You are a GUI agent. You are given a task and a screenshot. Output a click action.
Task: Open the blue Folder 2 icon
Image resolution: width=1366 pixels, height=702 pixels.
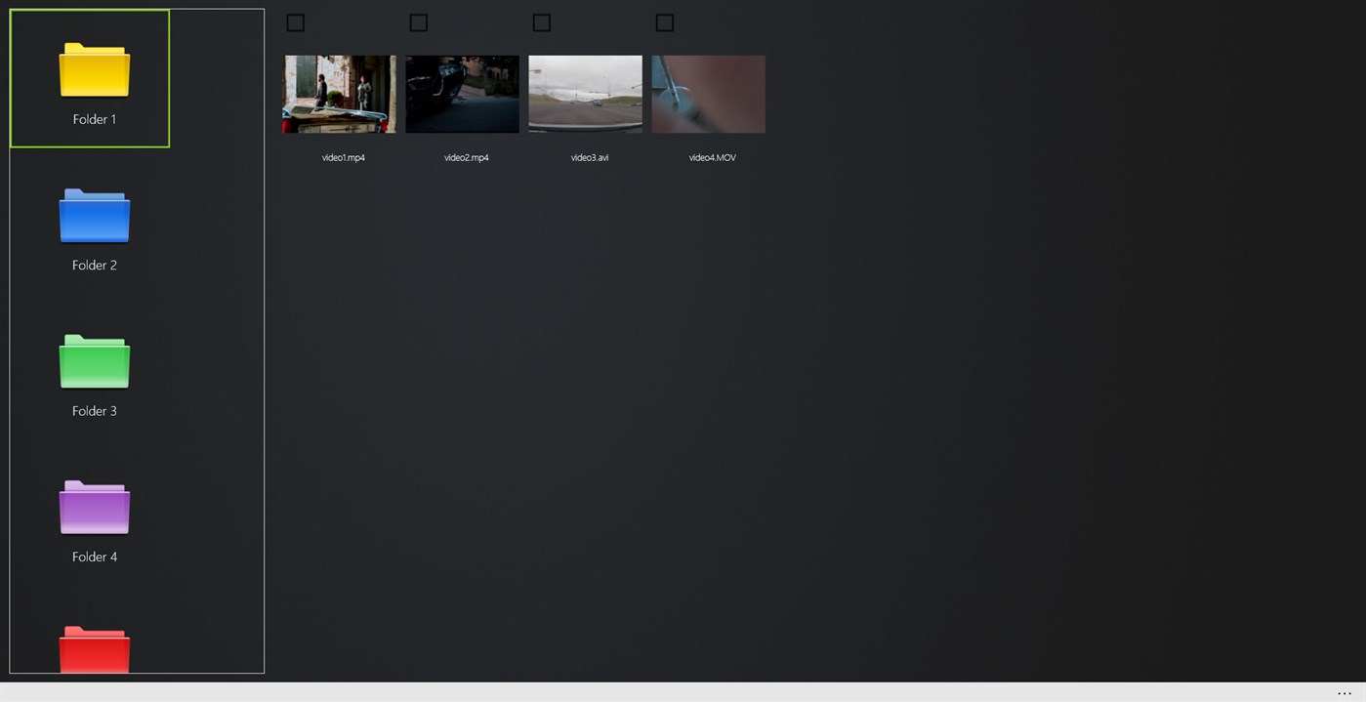[x=94, y=216]
